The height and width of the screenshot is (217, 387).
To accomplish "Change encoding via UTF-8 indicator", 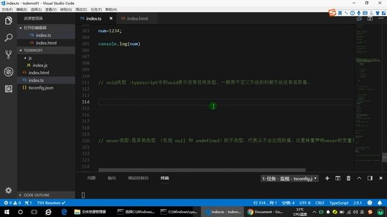I will pyautogui.click(x=305, y=203).
